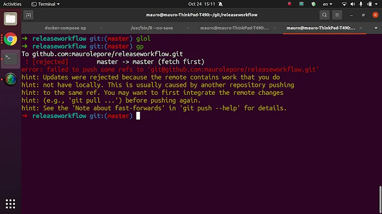This screenshot has height=214, width=382.
Task: Click the 'gp' command text
Action: click(x=140, y=47)
